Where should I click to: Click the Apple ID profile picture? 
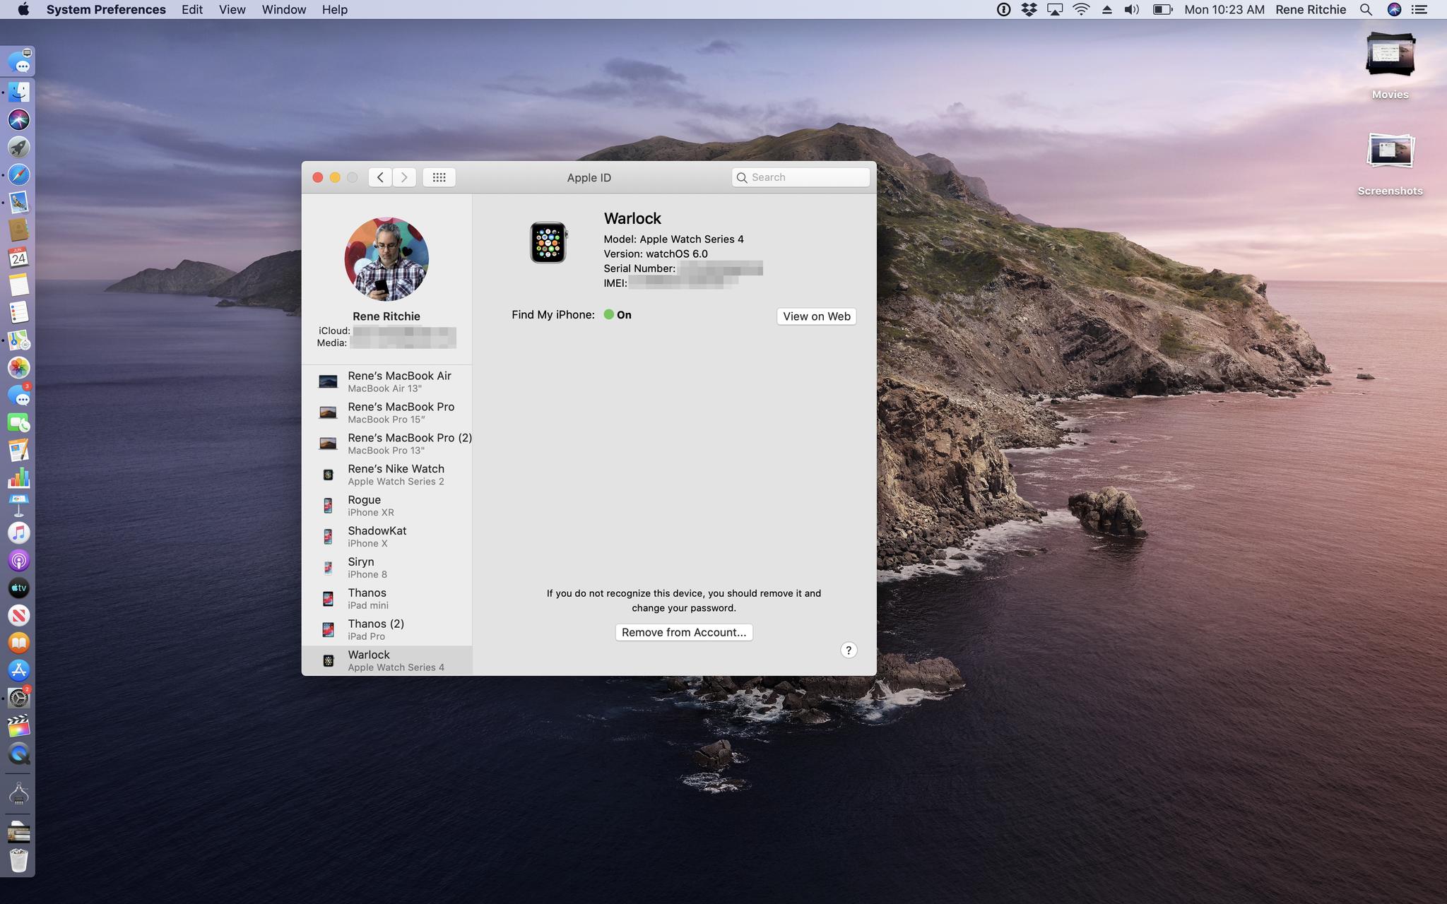click(386, 261)
